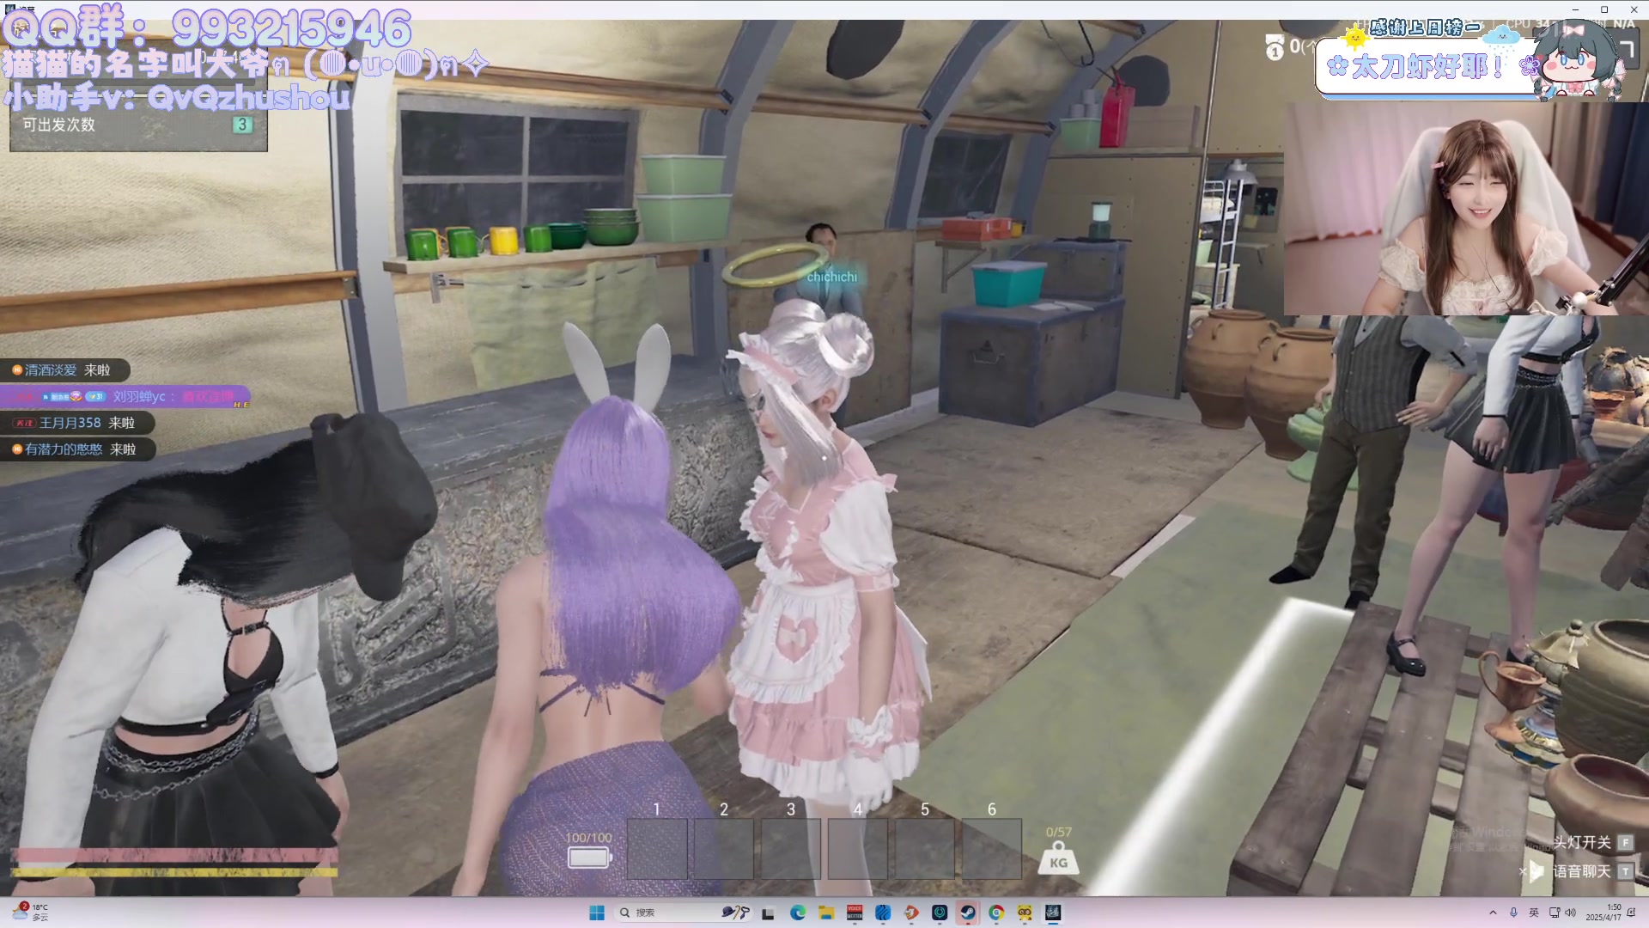Select hotbar slot 3
The width and height of the screenshot is (1649, 928).
pos(791,849)
